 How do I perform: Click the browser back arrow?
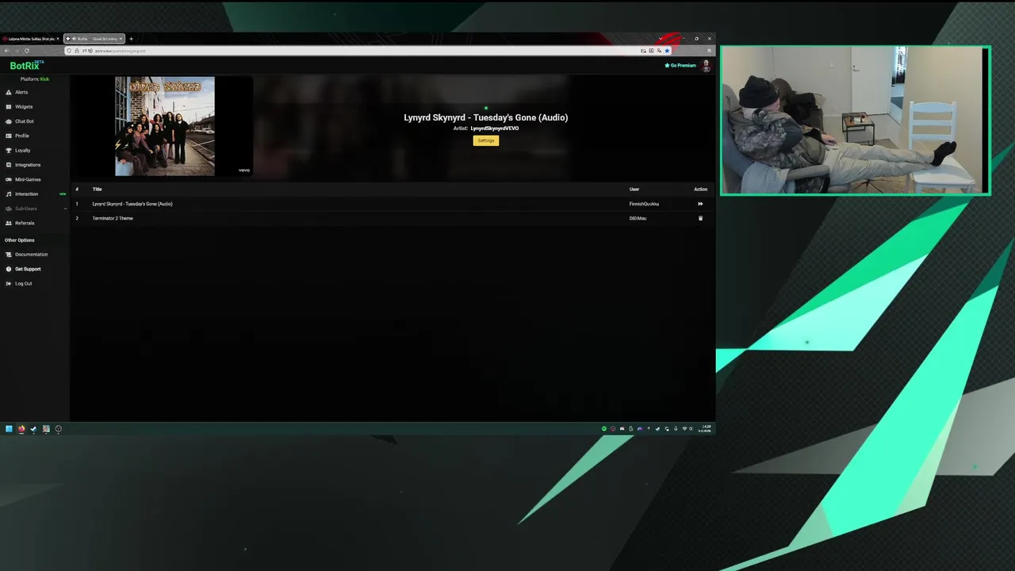pos(6,51)
